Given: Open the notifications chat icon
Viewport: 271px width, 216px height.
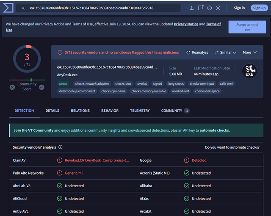Looking at the screenshot, I should pos(200,8).
